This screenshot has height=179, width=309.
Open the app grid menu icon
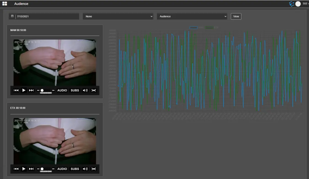click(5, 4)
